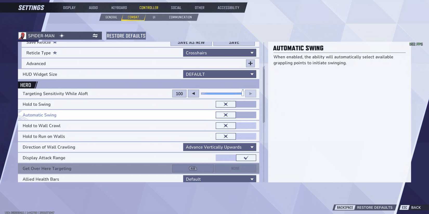Click the settings list vertical scrollbar
This screenshot has height=214, width=429.
coord(264,94)
